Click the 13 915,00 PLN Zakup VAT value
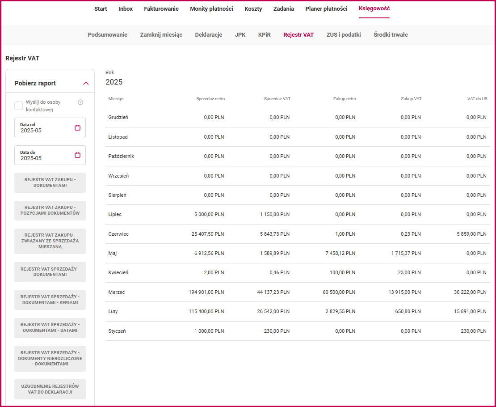Image resolution: width=496 pixels, height=407 pixels. click(x=404, y=293)
